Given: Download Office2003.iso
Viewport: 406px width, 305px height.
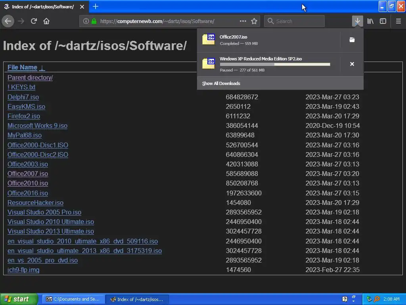Looking at the screenshot, I should click(28, 164).
